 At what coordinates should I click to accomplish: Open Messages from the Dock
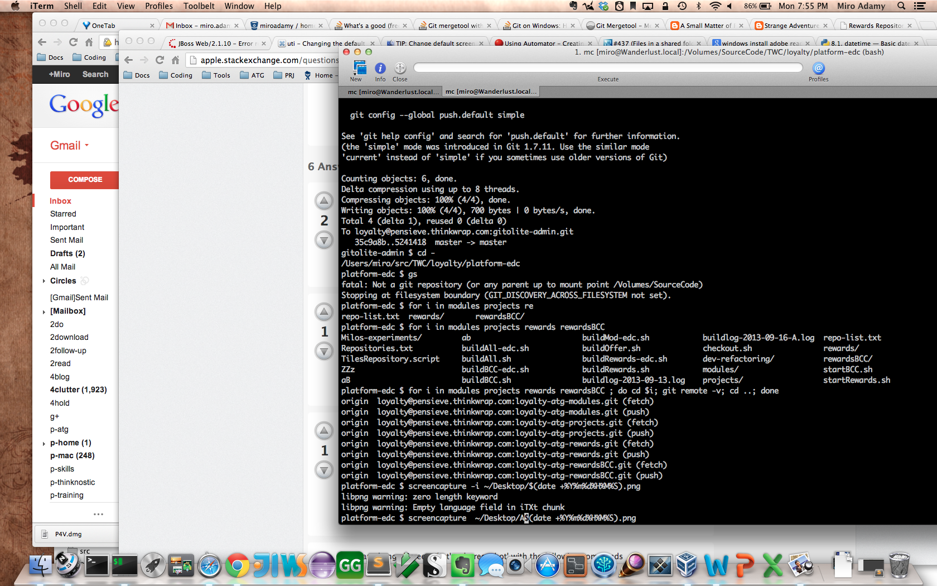point(491,566)
